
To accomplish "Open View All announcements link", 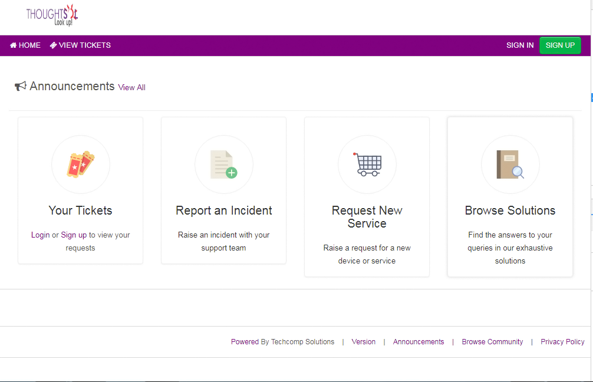I will click(131, 87).
